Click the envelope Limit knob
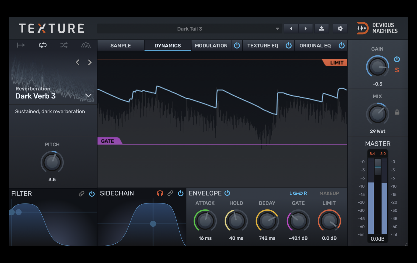Image resolution: width=417 pixels, height=263 pixels. point(329,221)
